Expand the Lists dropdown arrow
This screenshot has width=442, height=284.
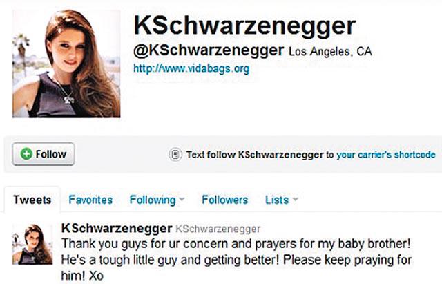295,199
